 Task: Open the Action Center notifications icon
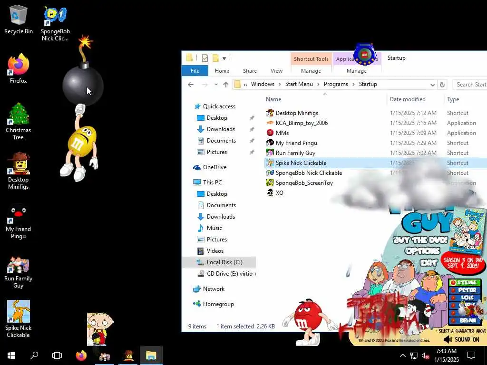[471, 355]
